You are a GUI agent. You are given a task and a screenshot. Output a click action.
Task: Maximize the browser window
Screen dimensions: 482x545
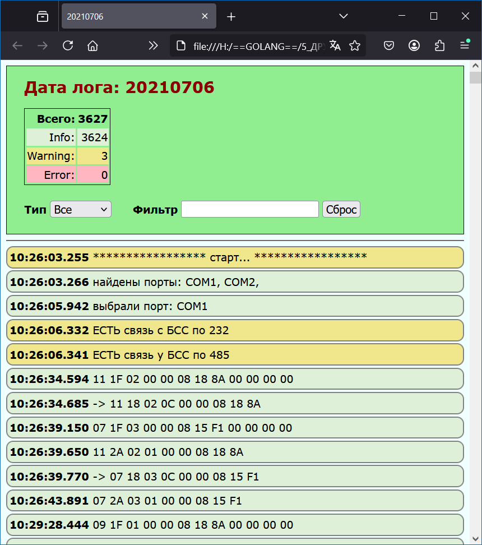click(434, 16)
